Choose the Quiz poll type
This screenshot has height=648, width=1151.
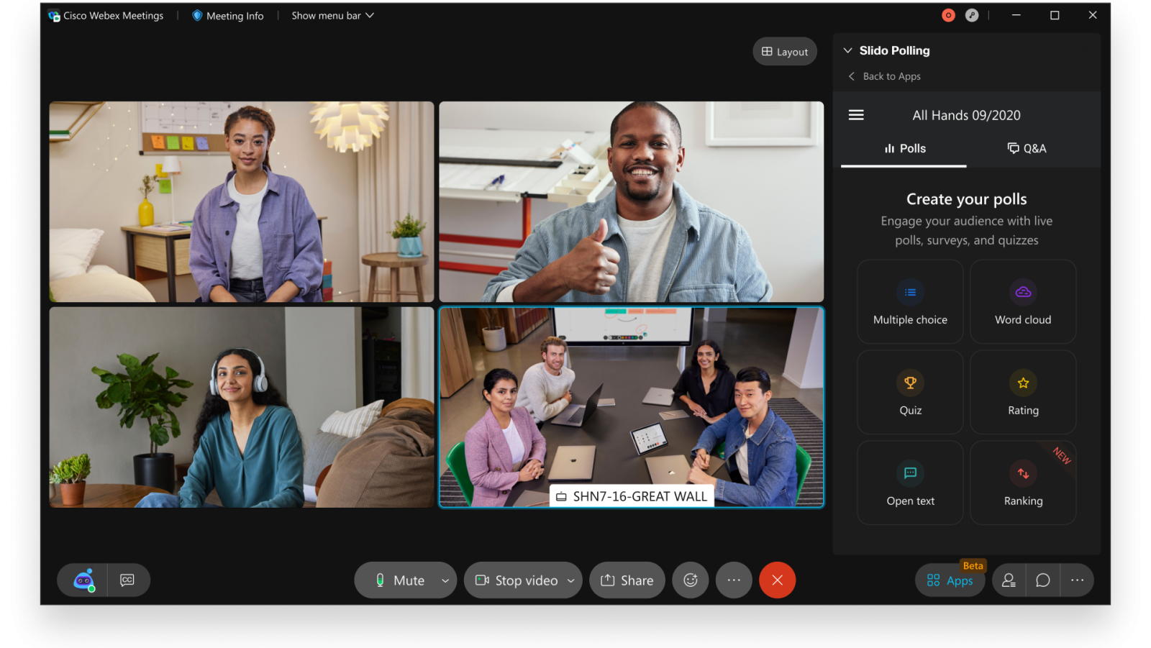tap(910, 393)
